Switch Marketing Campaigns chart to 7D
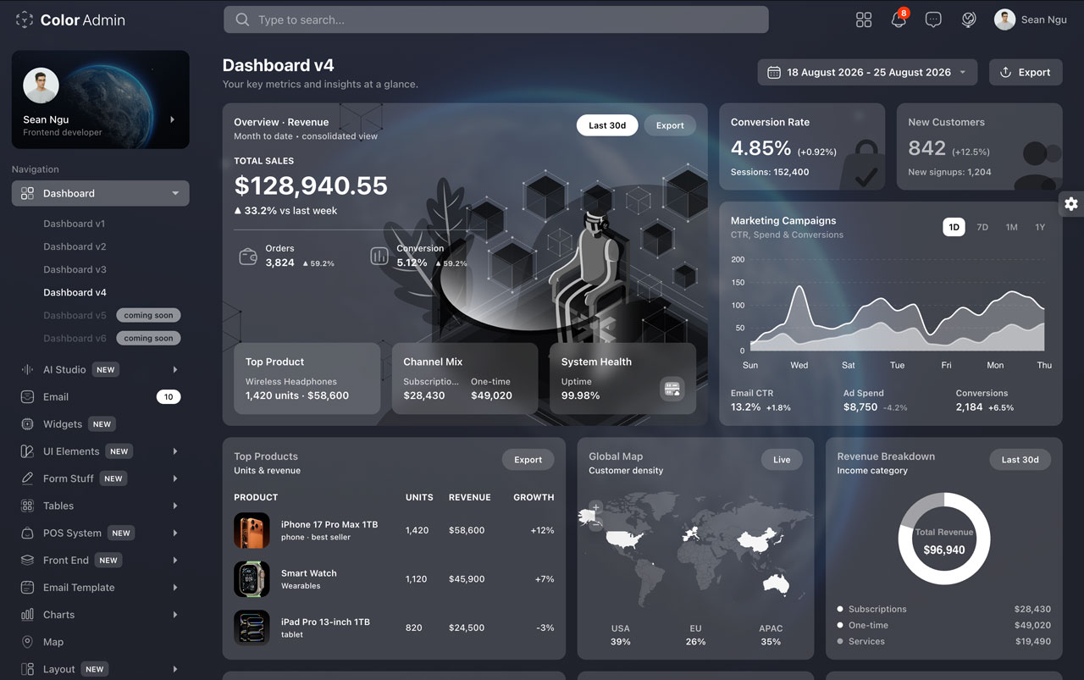 (982, 227)
